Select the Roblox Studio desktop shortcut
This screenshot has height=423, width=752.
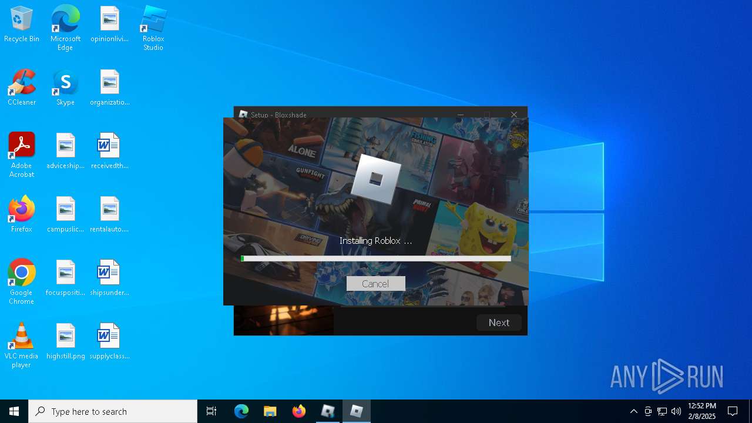tap(153, 28)
